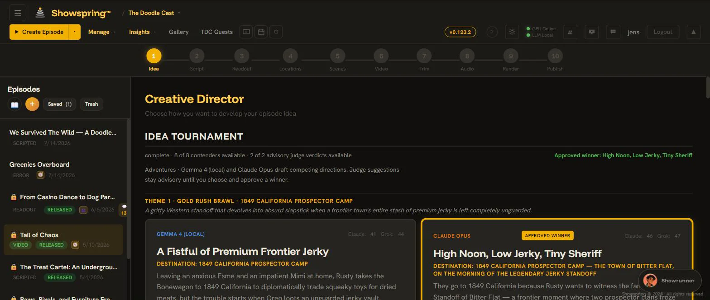
Task: Click the help question mark icon
Action: click(x=492, y=32)
